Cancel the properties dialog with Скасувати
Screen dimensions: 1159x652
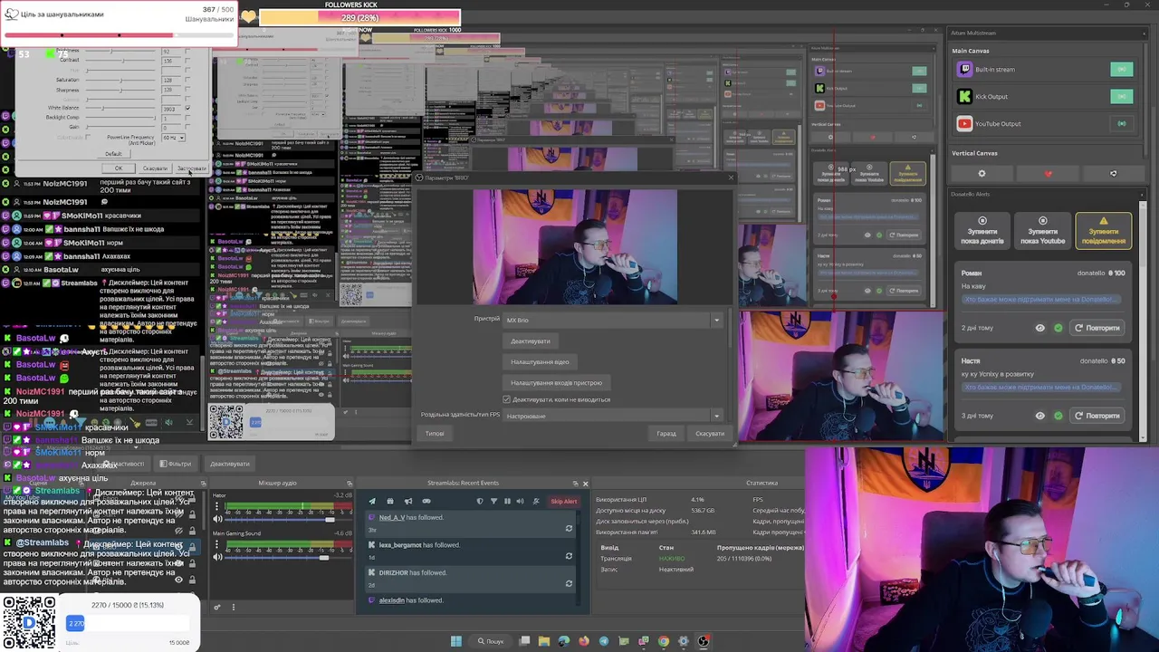(x=710, y=434)
